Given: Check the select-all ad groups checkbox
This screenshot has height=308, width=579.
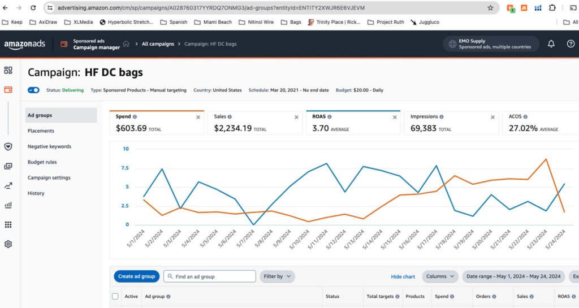Looking at the screenshot, I should pos(115,296).
